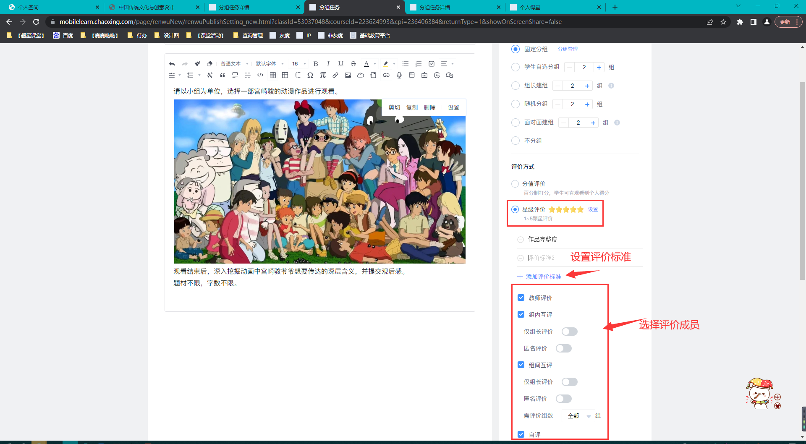Click the five-star rating preview
The width and height of the screenshot is (806, 444).
[x=566, y=209]
